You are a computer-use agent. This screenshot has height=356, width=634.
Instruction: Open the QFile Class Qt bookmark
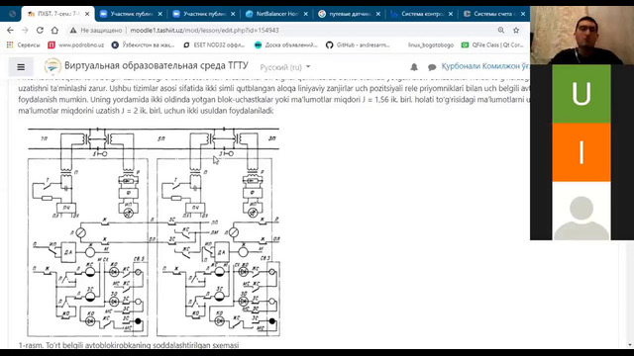pyautogui.click(x=493, y=44)
